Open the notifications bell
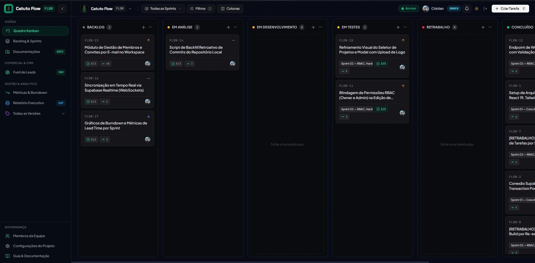The image size is (535, 263). pyautogui.click(x=467, y=9)
